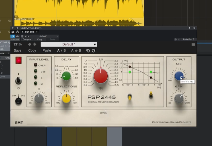Screen dimensions: 212x146
Task: Toggle the A / B comparison
Action: 61,51
